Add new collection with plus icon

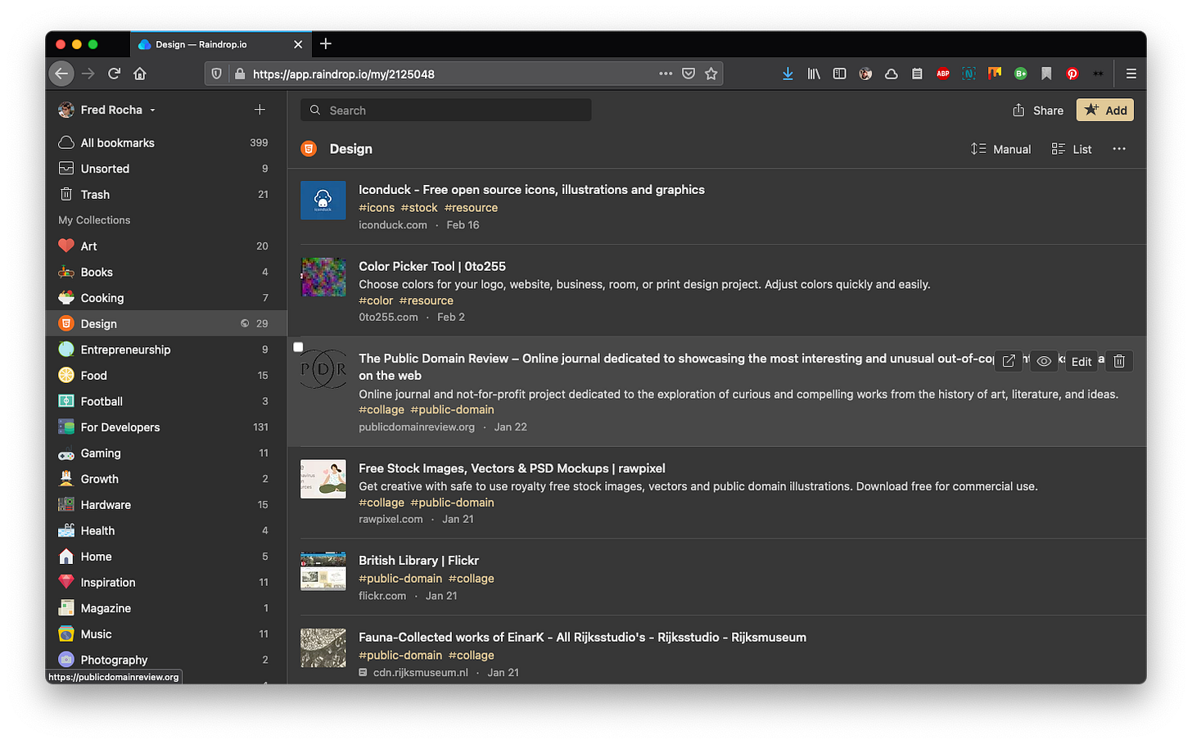260,110
